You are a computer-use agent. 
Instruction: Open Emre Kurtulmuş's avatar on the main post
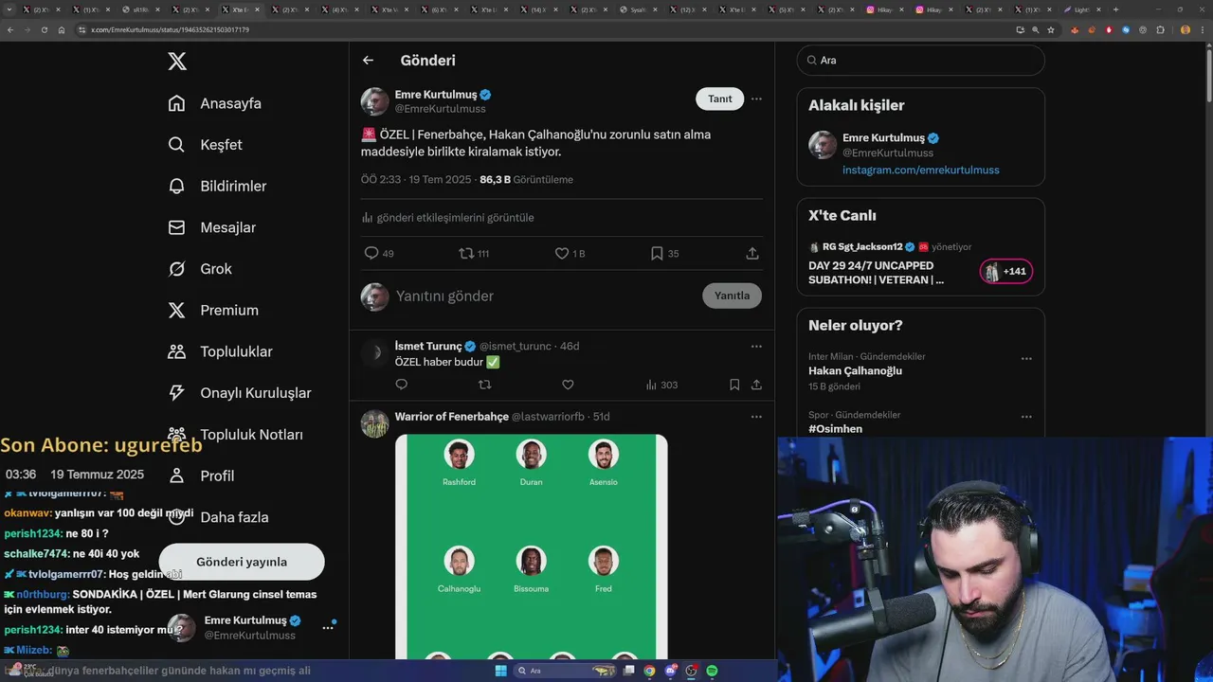pyautogui.click(x=375, y=101)
